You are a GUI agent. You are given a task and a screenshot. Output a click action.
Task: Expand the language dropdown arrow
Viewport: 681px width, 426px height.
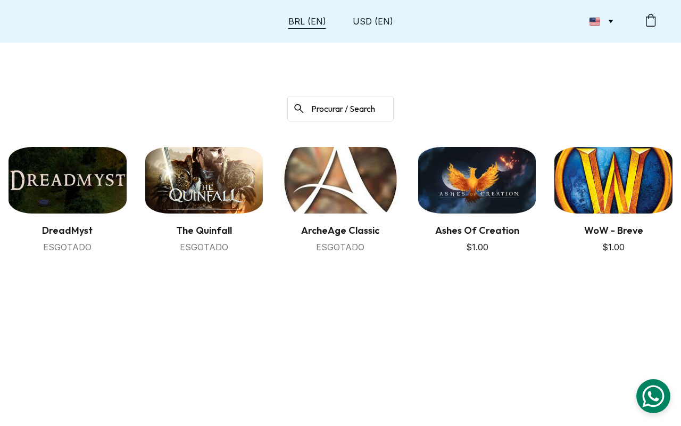[x=611, y=21]
